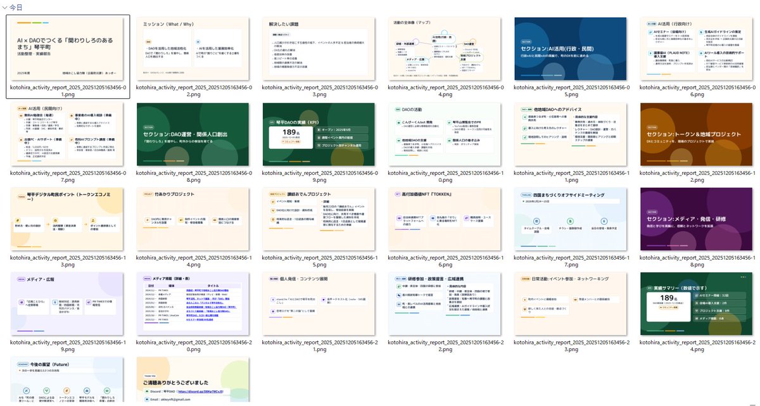This screenshot has height=406, width=760.
Task: Click file name ending in "-17.png"
Action: 571,260
